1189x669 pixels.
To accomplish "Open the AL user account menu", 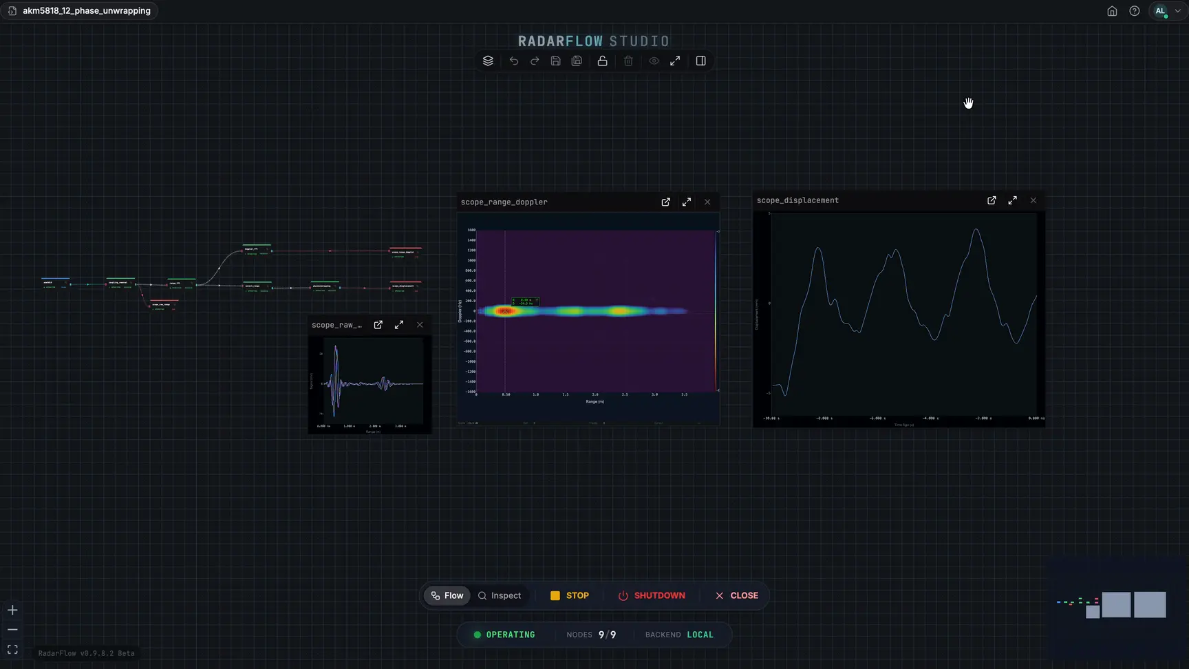I will [x=1167, y=11].
